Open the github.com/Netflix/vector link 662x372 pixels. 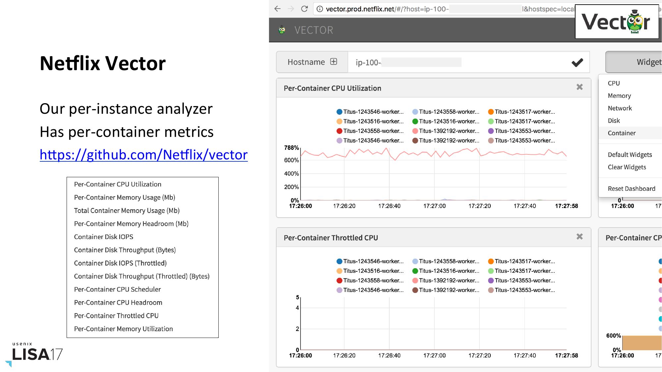(143, 155)
